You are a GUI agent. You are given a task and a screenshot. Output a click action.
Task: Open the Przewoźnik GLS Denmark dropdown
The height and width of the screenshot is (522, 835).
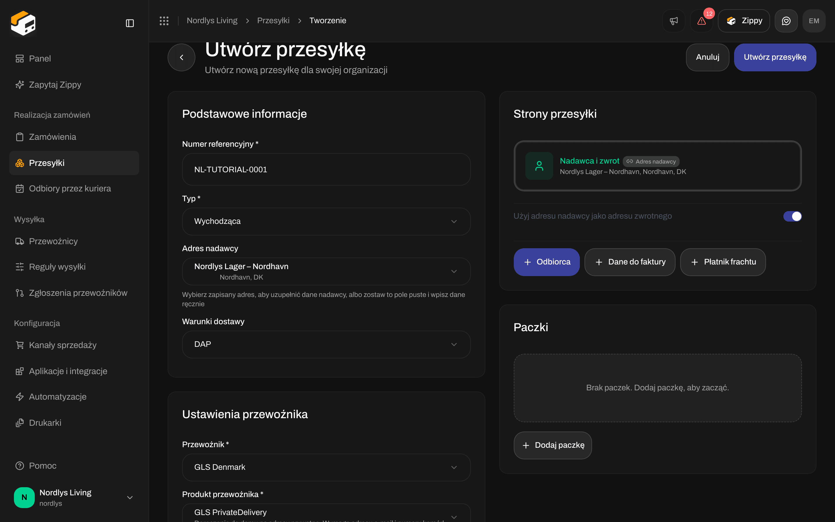[x=326, y=467]
